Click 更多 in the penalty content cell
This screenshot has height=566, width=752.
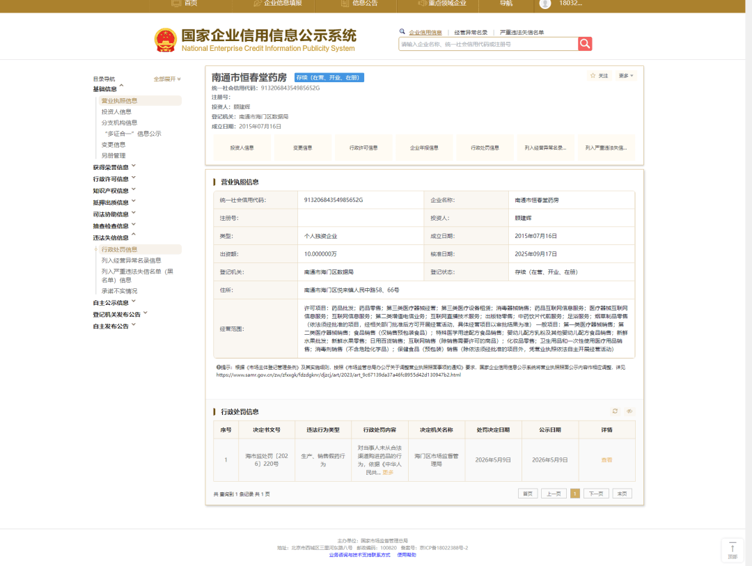click(388, 473)
